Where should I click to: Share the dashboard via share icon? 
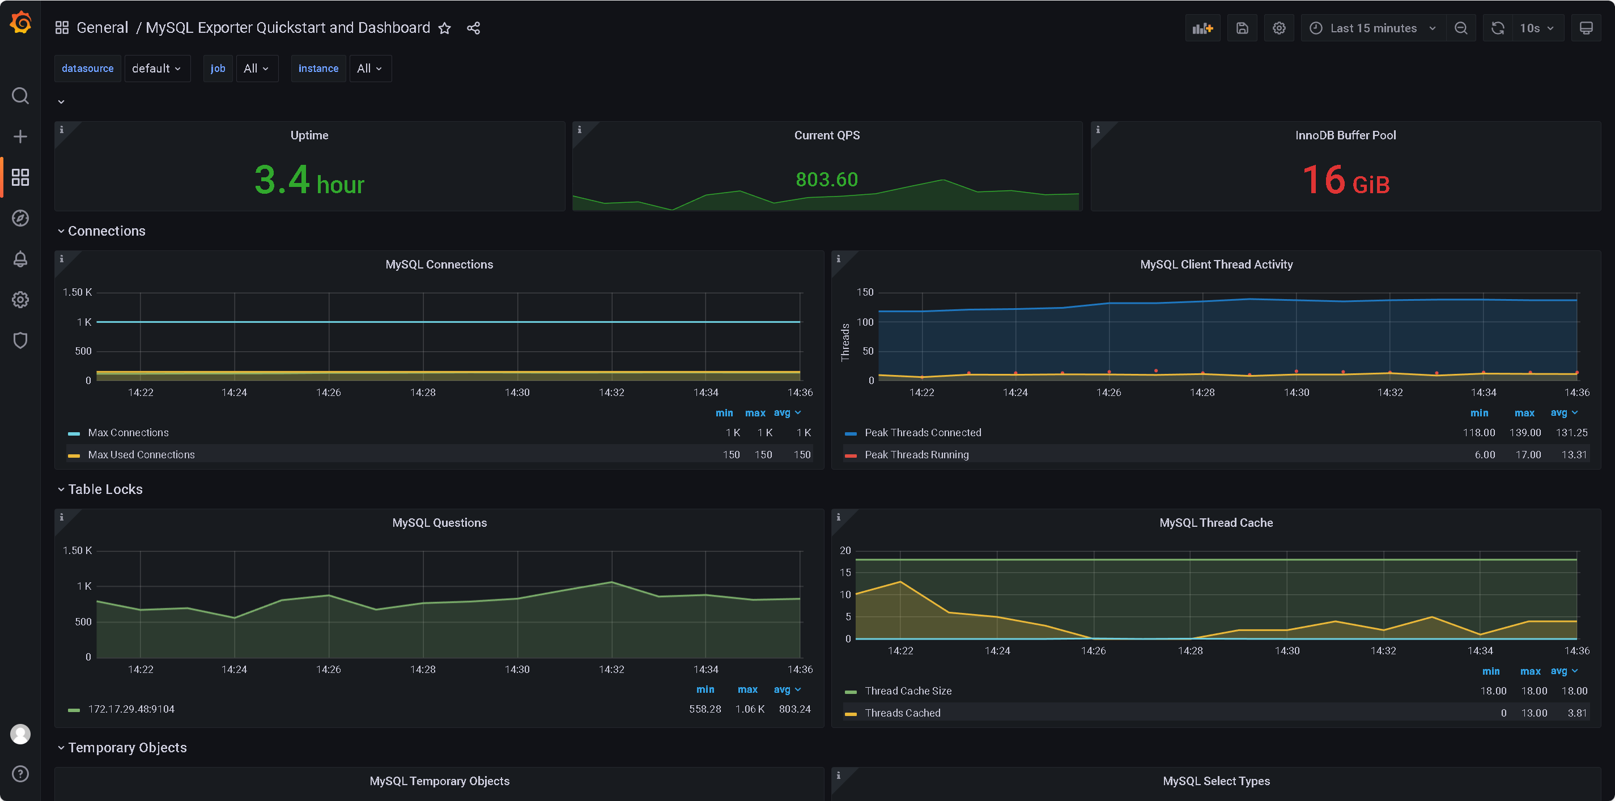(473, 28)
